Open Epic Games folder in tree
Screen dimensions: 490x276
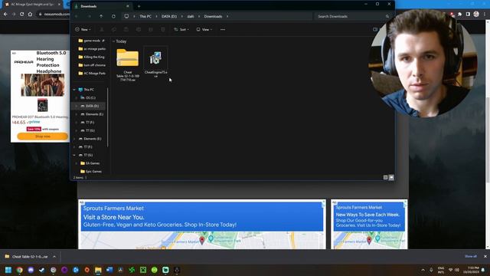tap(90, 171)
